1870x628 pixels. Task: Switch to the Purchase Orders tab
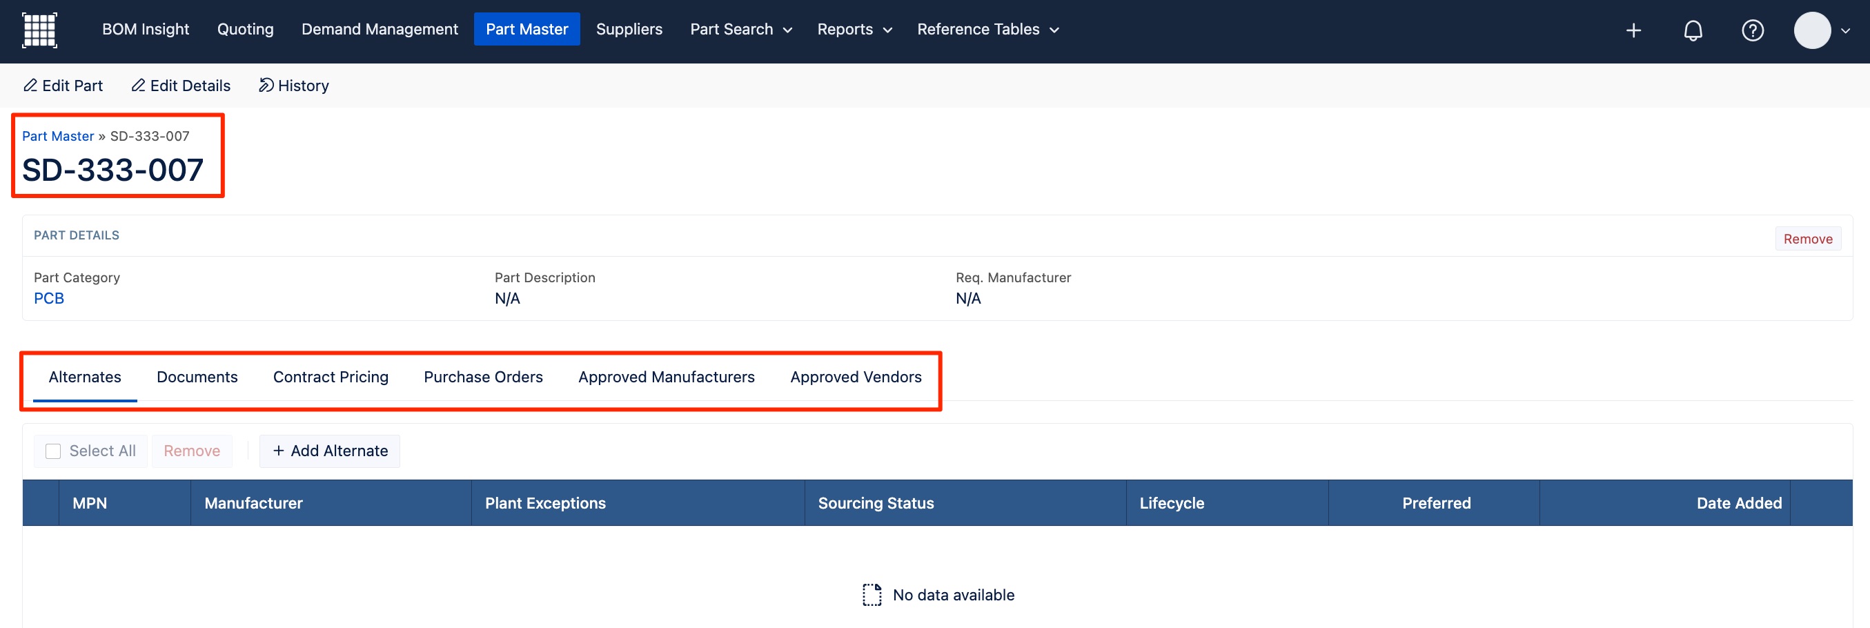[x=484, y=377]
